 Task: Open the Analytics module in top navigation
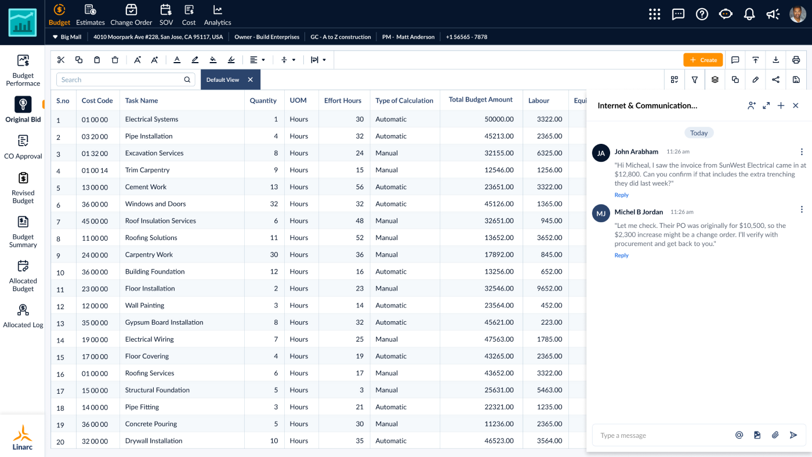[217, 14]
